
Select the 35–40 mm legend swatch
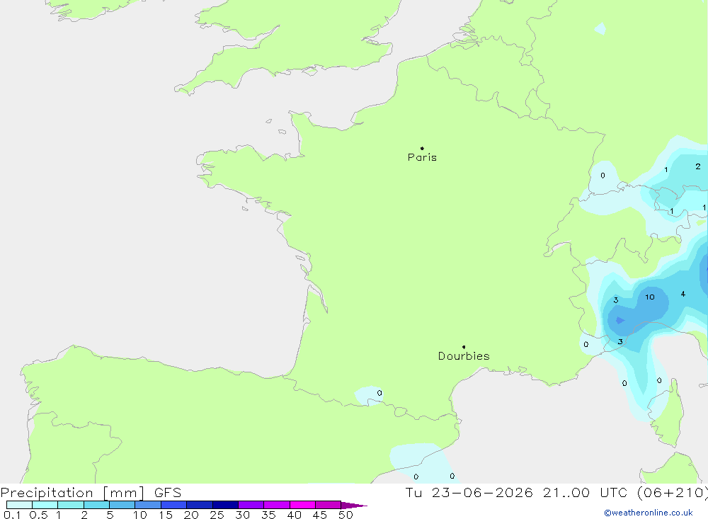point(277,505)
